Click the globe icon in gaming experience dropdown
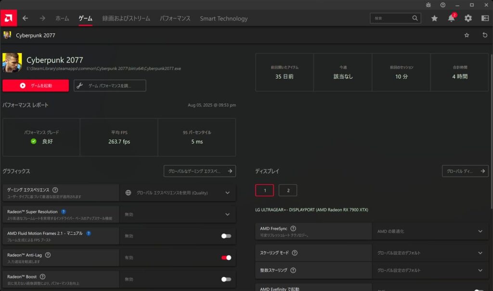 [x=128, y=193]
